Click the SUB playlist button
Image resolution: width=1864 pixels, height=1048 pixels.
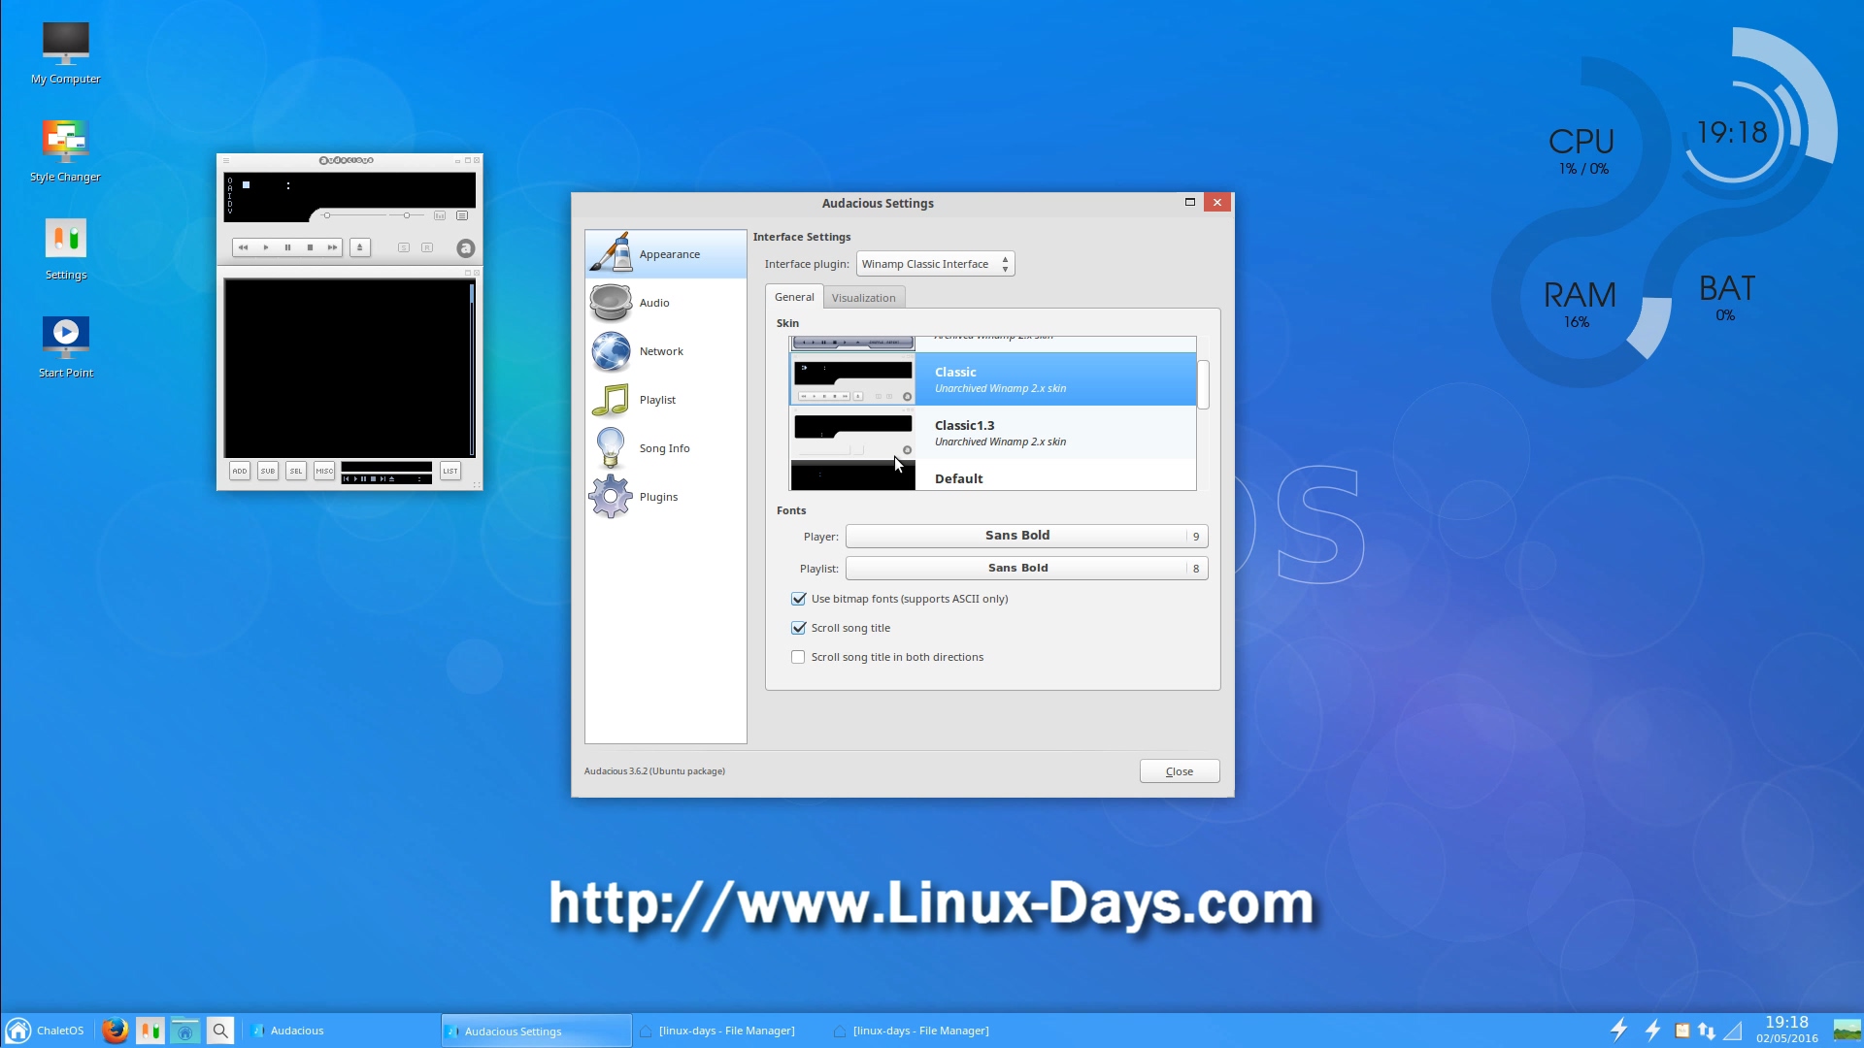coord(268,471)
